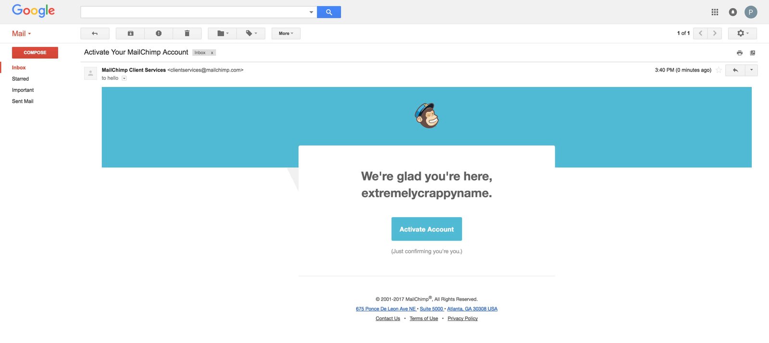Open the Sent Mail folder
Image resolution: width=769 pixels, height=343 pixels.
pyautogui.click(x=23, y=101)
